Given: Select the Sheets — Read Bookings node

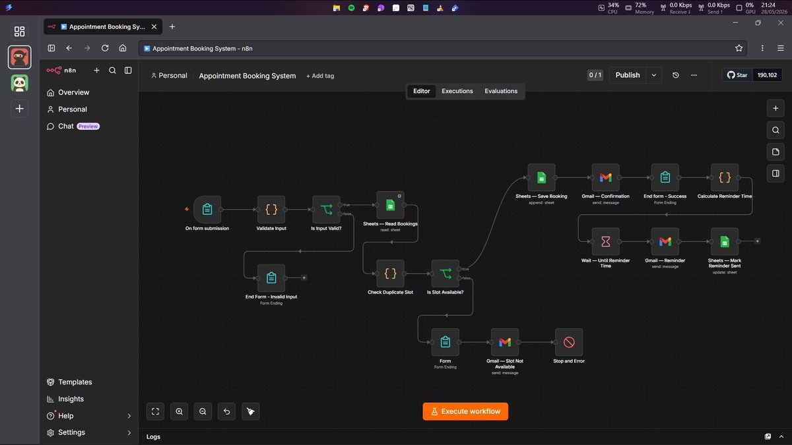Looking at the screenshot, I should click(390, 205).
